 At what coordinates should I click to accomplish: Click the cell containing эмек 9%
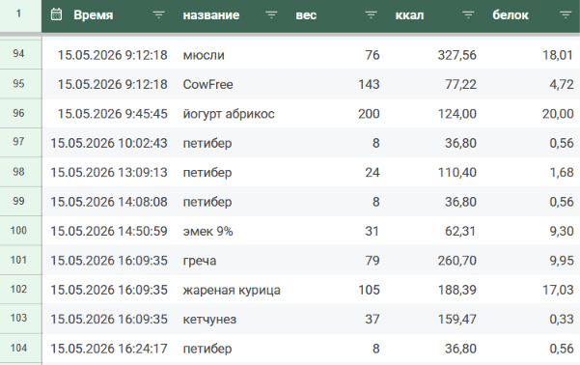click(233, 231)
